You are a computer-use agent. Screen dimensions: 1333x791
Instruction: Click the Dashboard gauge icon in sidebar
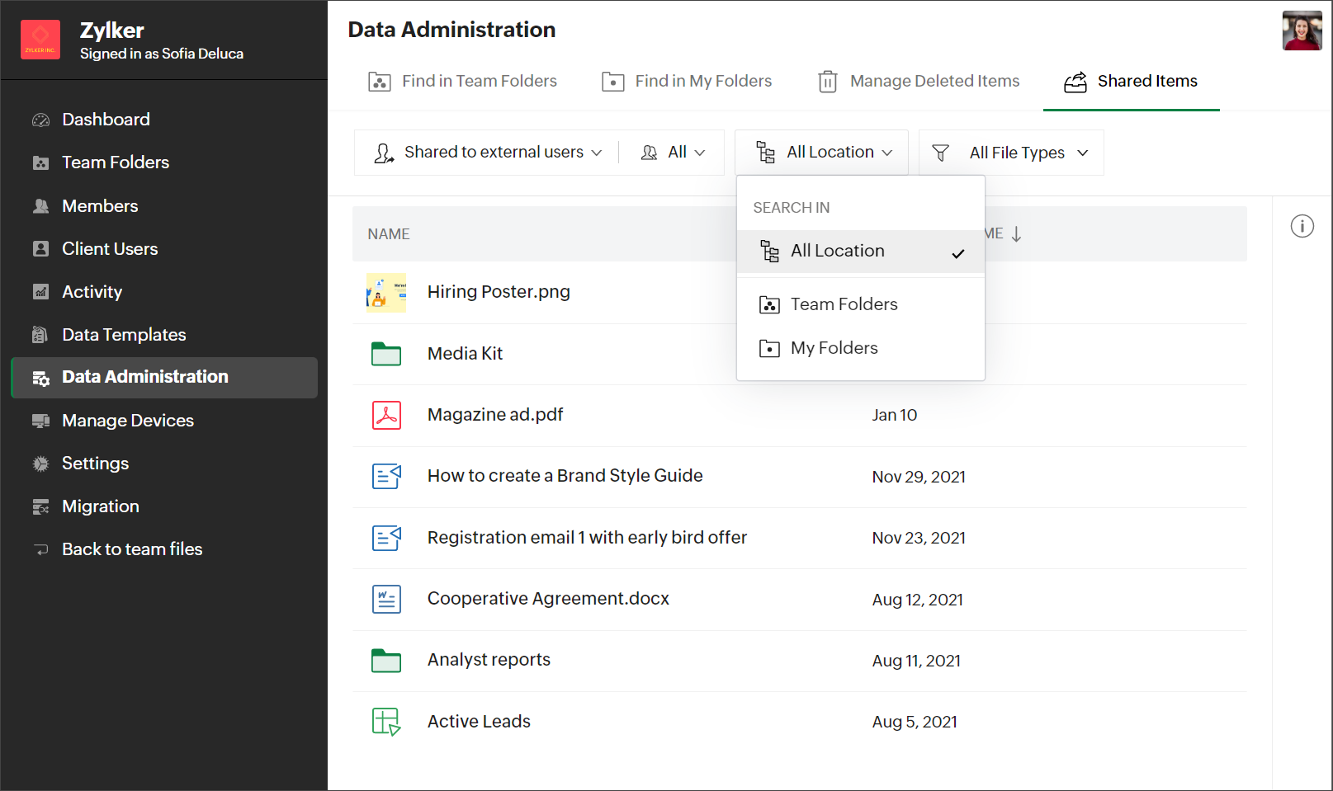[x=40, y=120]
